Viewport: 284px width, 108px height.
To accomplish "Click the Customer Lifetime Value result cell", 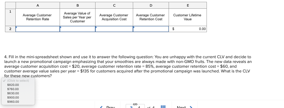I will pyautogui.click(x=188, y=29).
